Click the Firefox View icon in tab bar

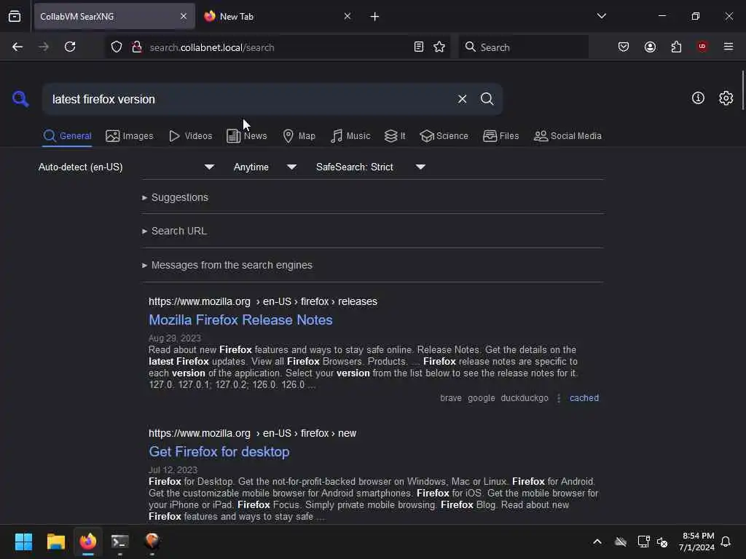15,17
